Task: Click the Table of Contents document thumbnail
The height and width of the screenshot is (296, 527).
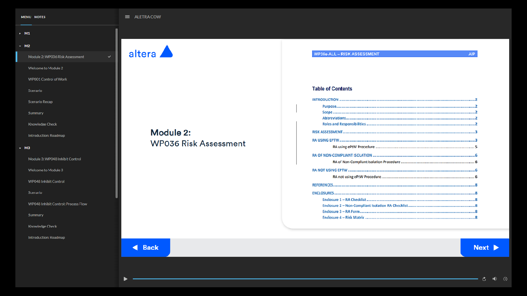Action: tap(394, 134)
